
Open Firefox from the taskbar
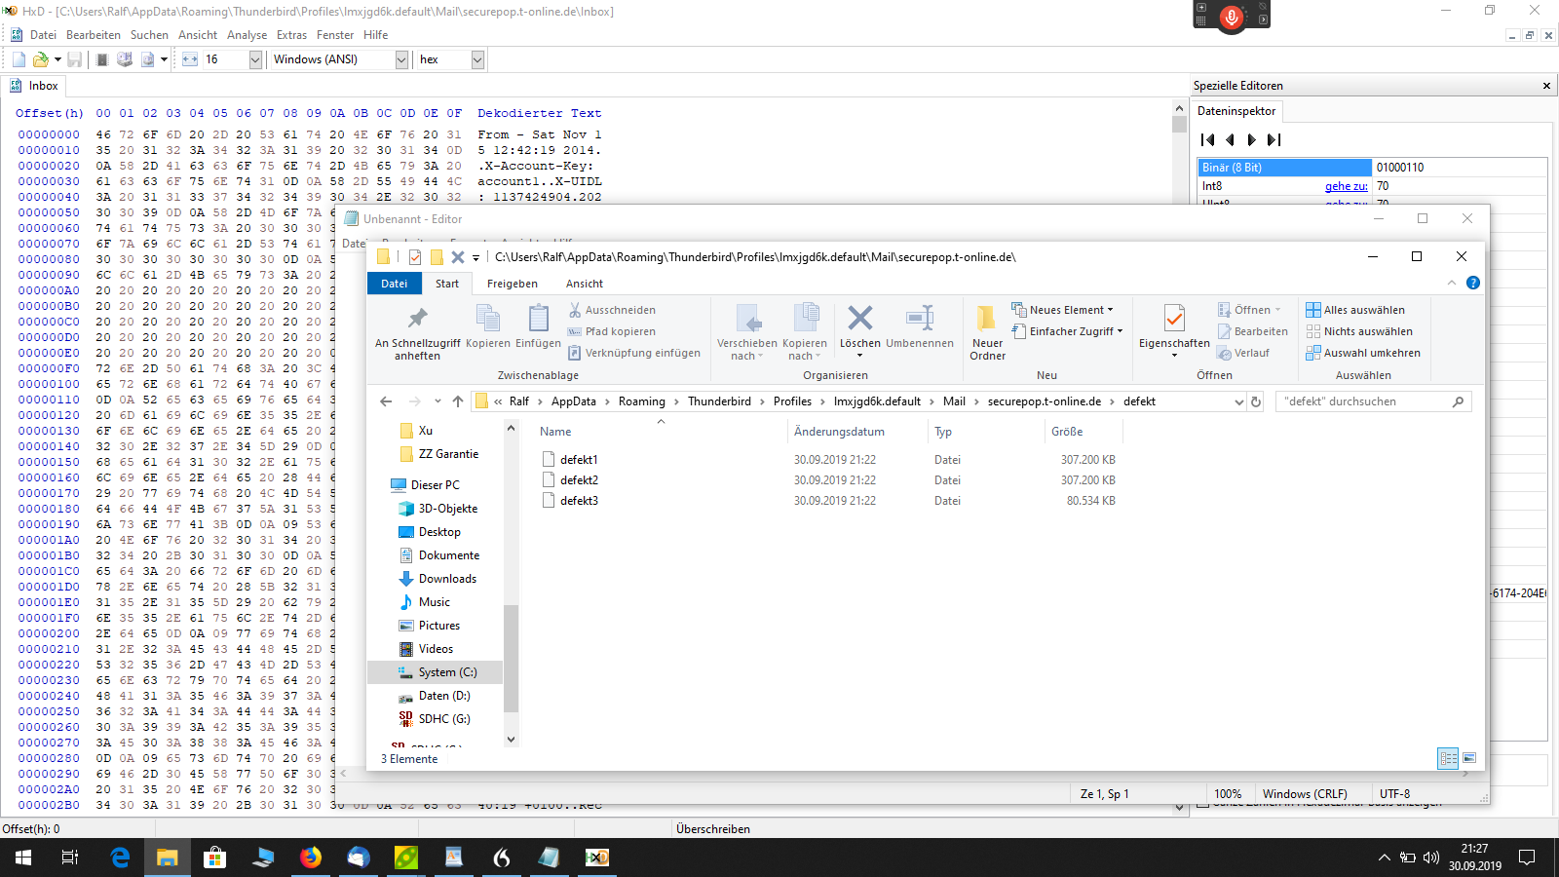pyautogui.click(x=311, y=858)
